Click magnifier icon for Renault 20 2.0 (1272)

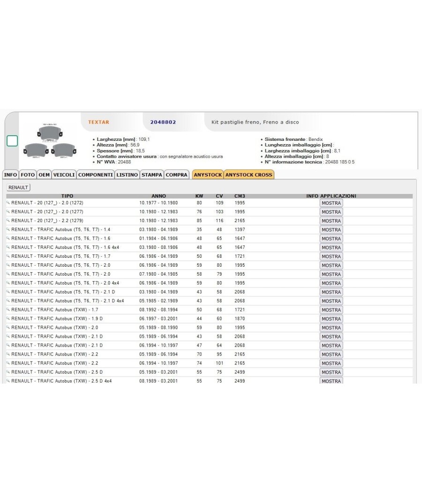[x=8, y=203]
